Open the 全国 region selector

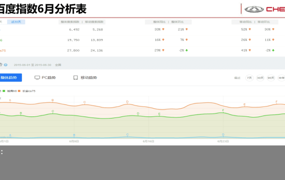click(58, 65)
